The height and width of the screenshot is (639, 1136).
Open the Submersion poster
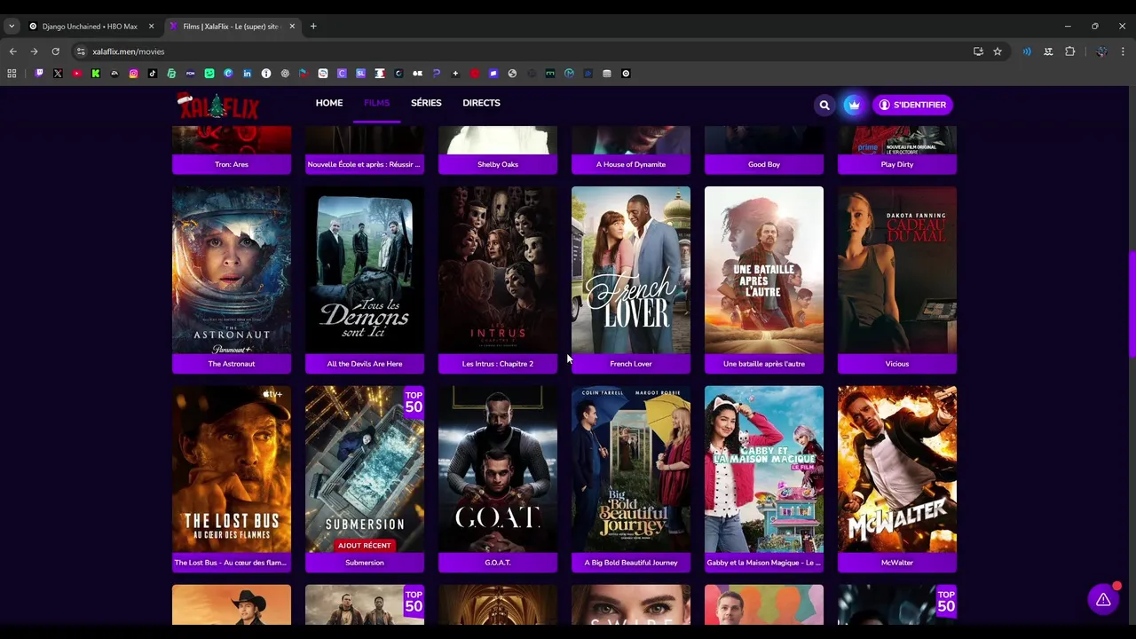(x=365, y=469)
